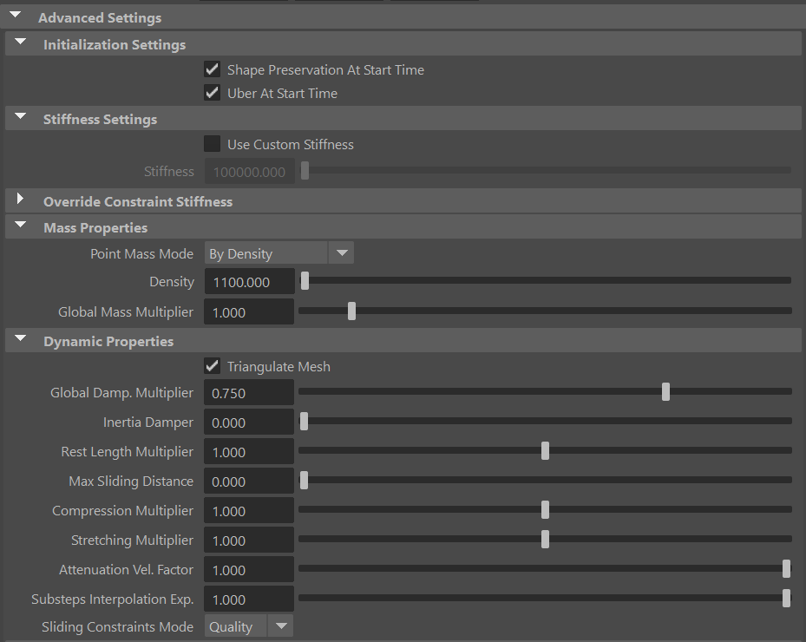Collapse the Mass Properties section
Screen dimensions: 806x642
[19, 226]
